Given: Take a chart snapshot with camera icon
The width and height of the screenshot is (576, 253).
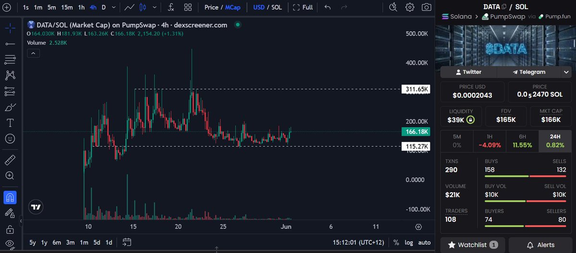Looking at the screenshot, I should (427, 7).
